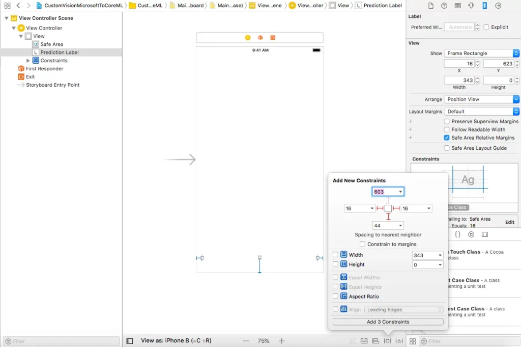Click the library Filter field

(x=470, y=341)
